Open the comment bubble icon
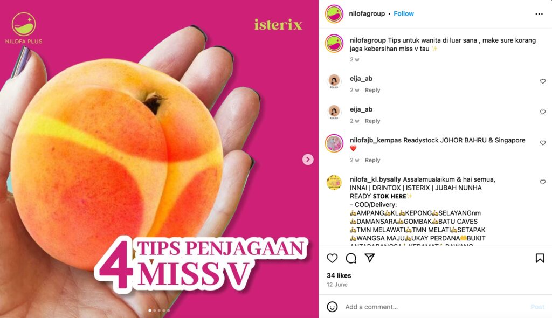This screenshot has height=318, width=552. click(350, 258)
